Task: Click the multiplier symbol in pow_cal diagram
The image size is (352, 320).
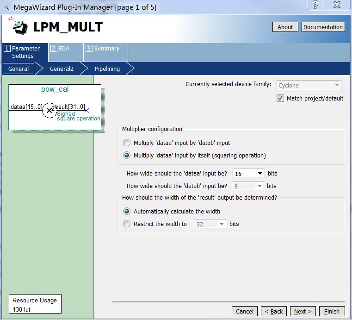Action: pyautogui.click(x=49, y=110)
